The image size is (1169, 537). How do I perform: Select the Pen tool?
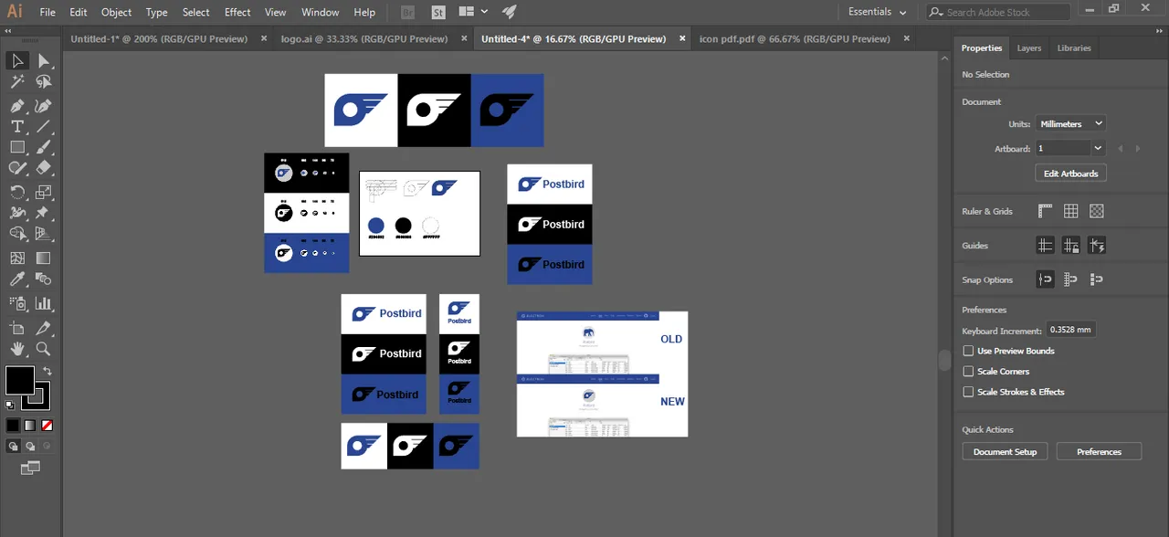tap(17, 106)
